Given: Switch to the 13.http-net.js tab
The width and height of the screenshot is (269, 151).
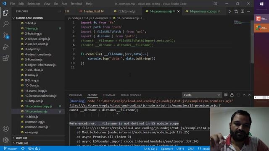Looking at the screenshot, I should click(x=125, y=11).
